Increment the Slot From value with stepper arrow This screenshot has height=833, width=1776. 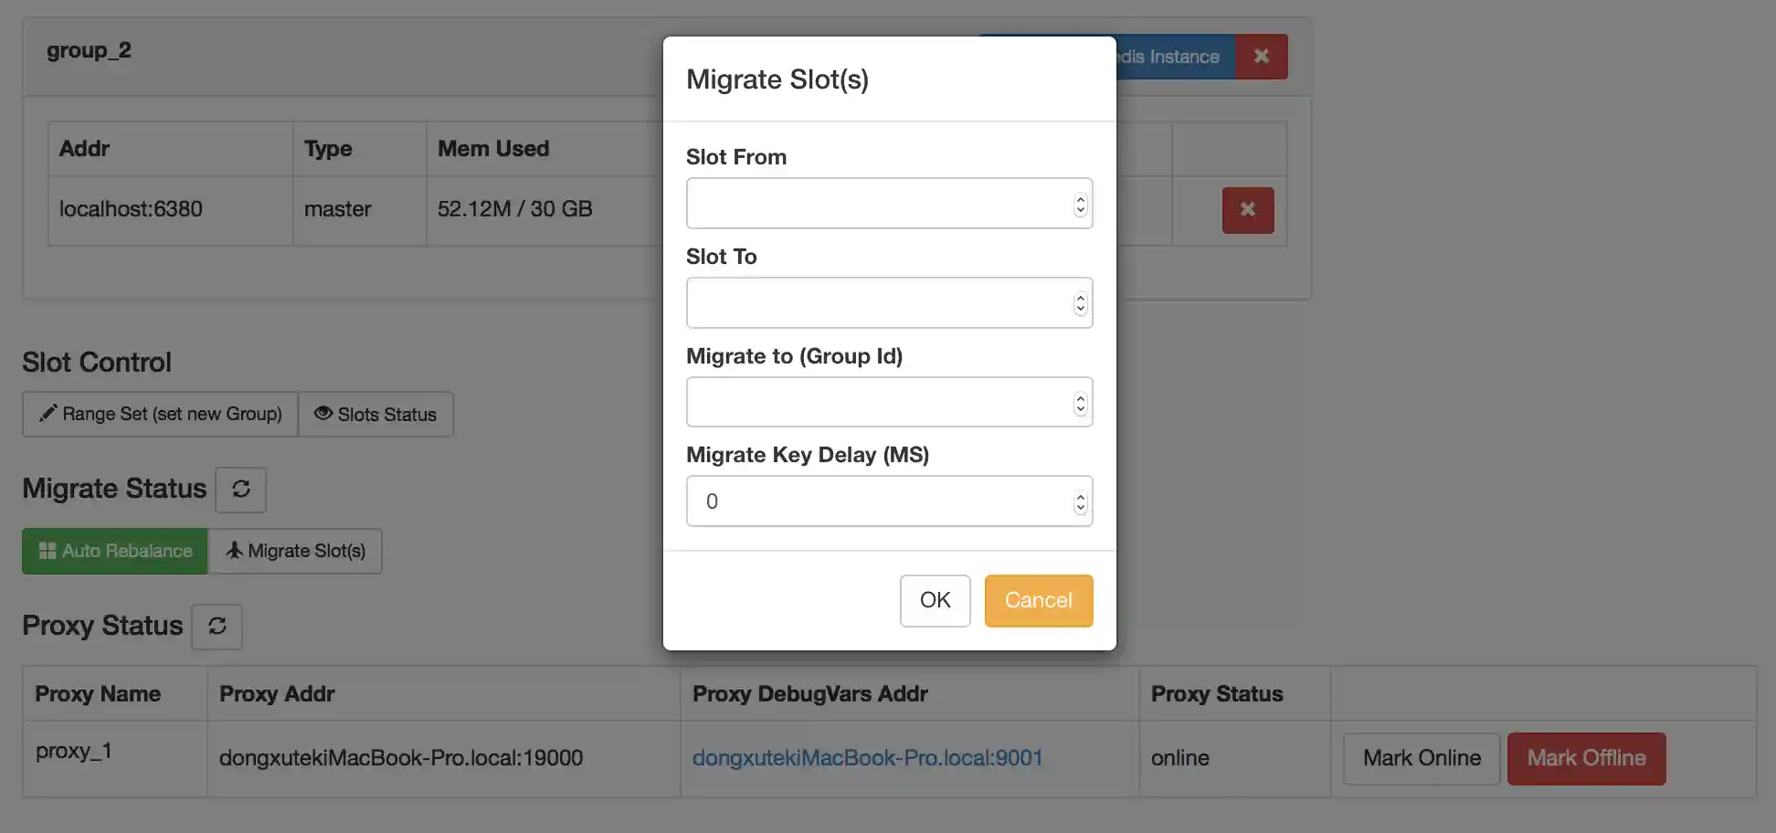pyautogui.click(x=1080, y=198)
